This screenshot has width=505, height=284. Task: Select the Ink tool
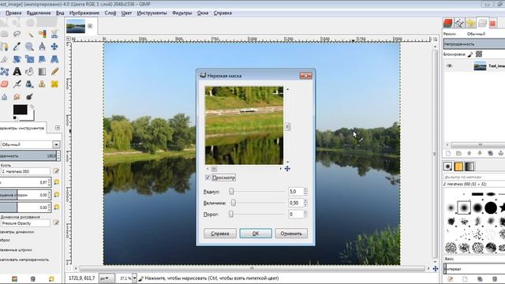[x=30, y=84]
